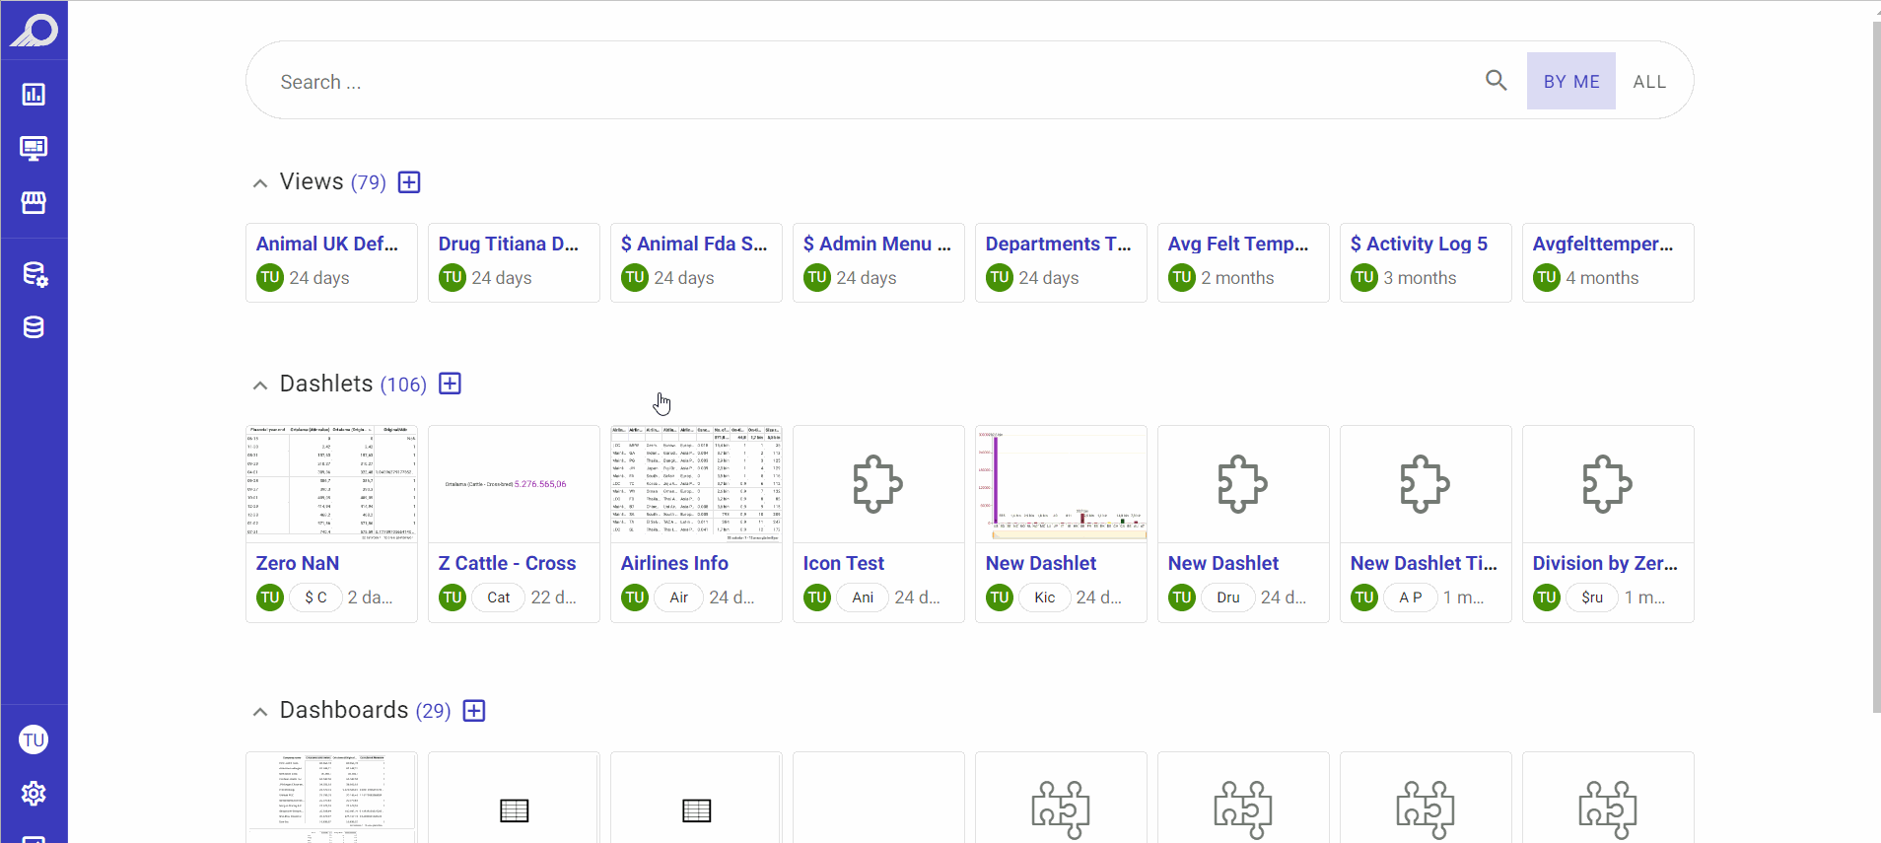Open the $ Admin Menu view
This screenshot has height=843, width=1881.
point(878,262)
